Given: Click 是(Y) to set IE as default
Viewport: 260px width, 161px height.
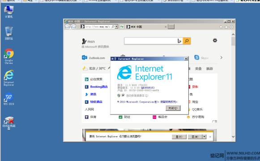Looking at the screenshot, I should [179, 137].
